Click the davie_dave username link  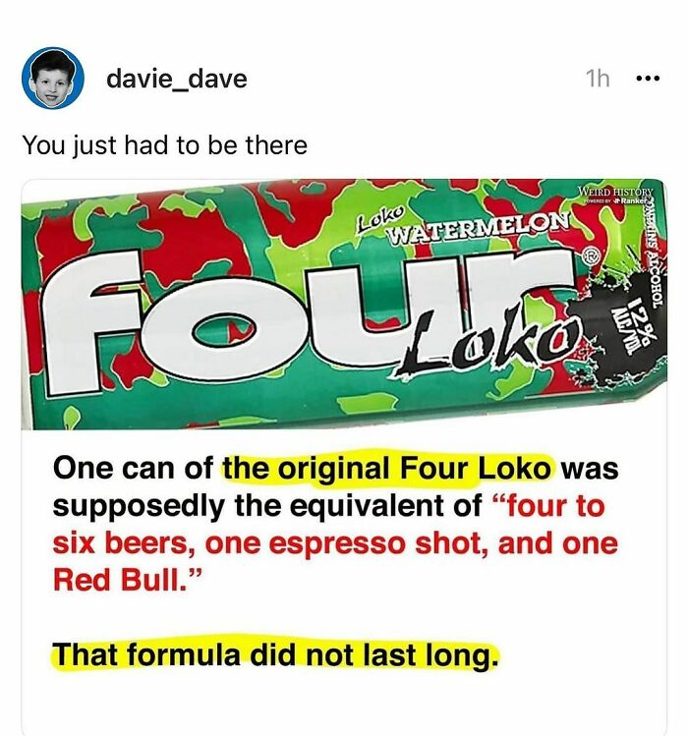click(177, 79)
